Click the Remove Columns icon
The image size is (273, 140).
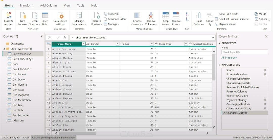click(151, 15)
